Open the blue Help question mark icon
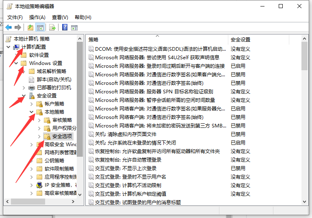 coord(65,28)
